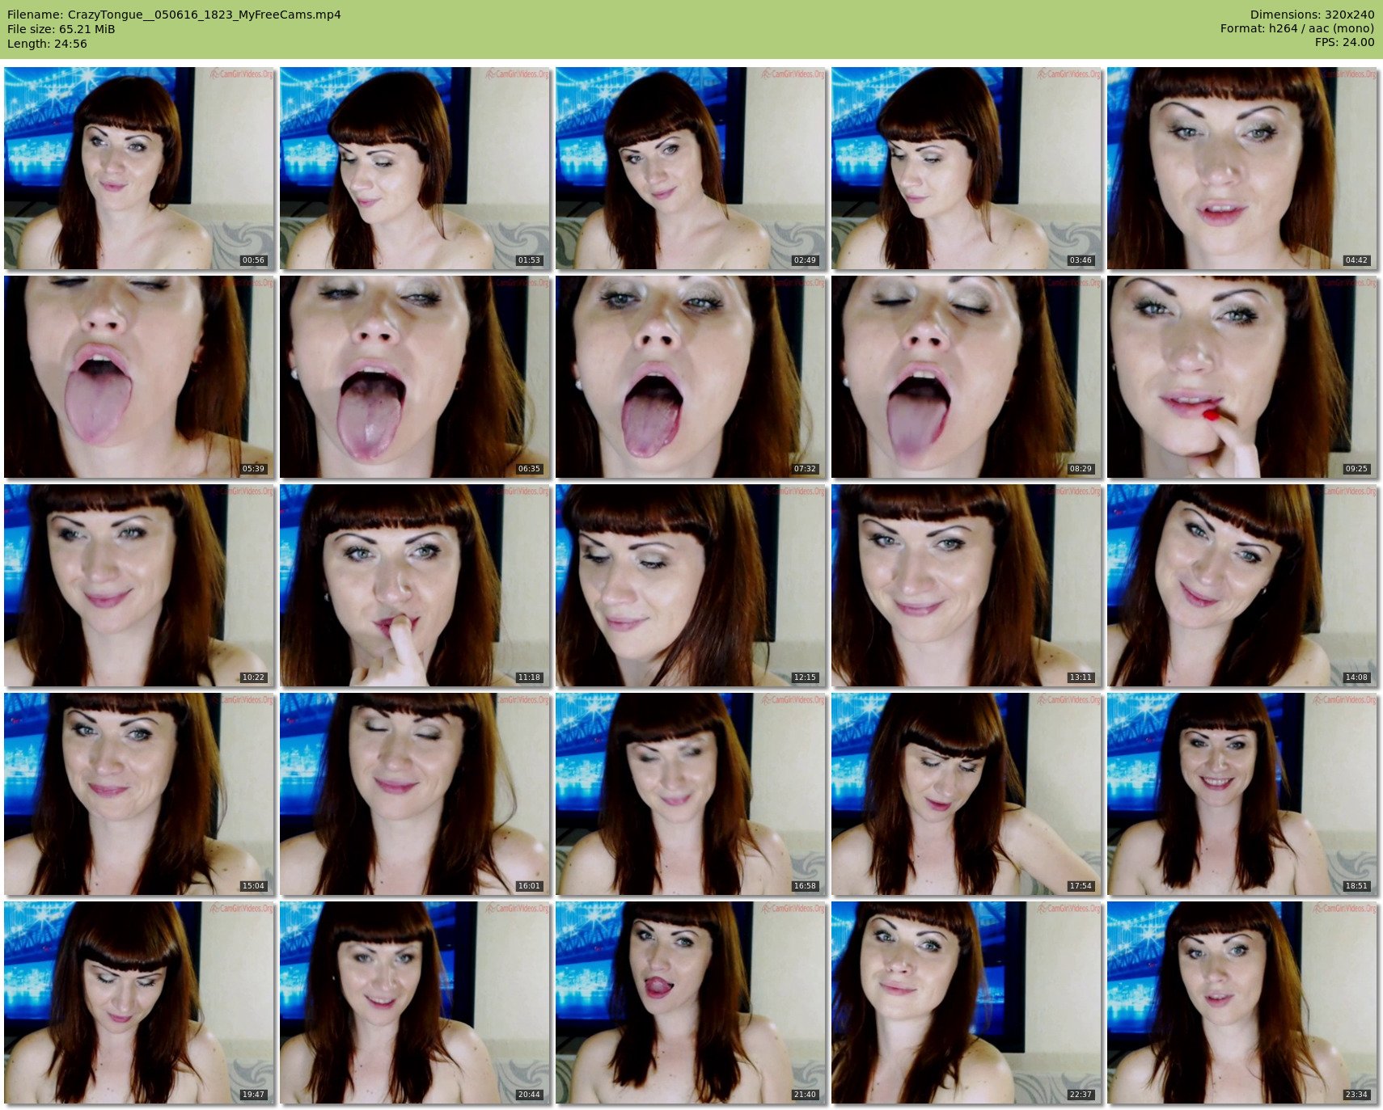1383x1110 pixels.
Task: Click the Dimensions 320x240 text
Action: (1312, 15)
